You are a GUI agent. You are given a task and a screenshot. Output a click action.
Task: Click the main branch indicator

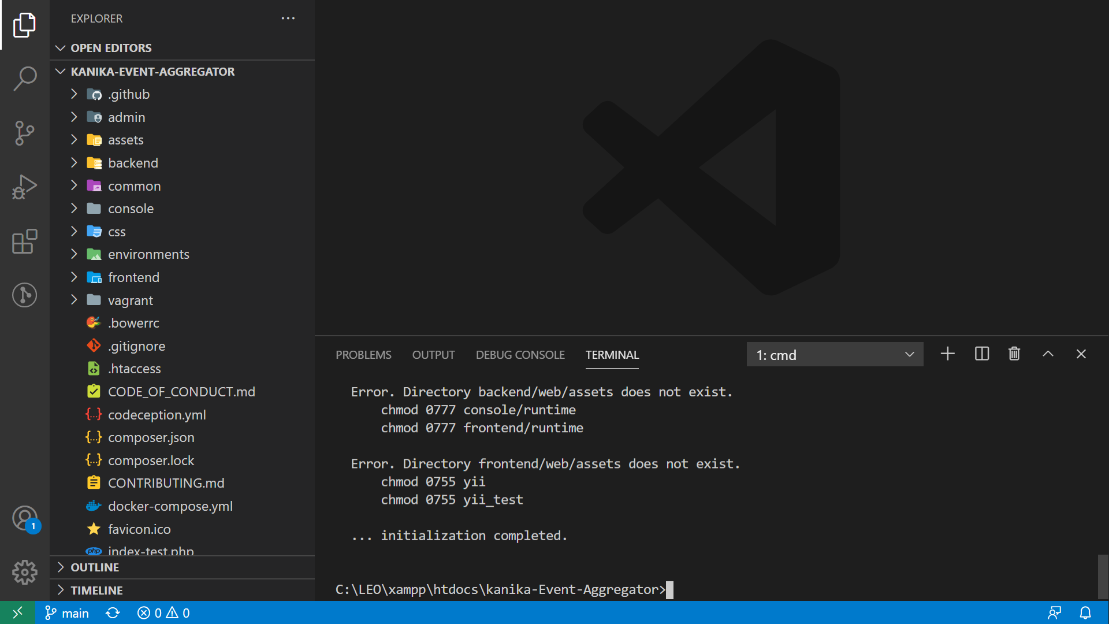[x=67, y=613]
